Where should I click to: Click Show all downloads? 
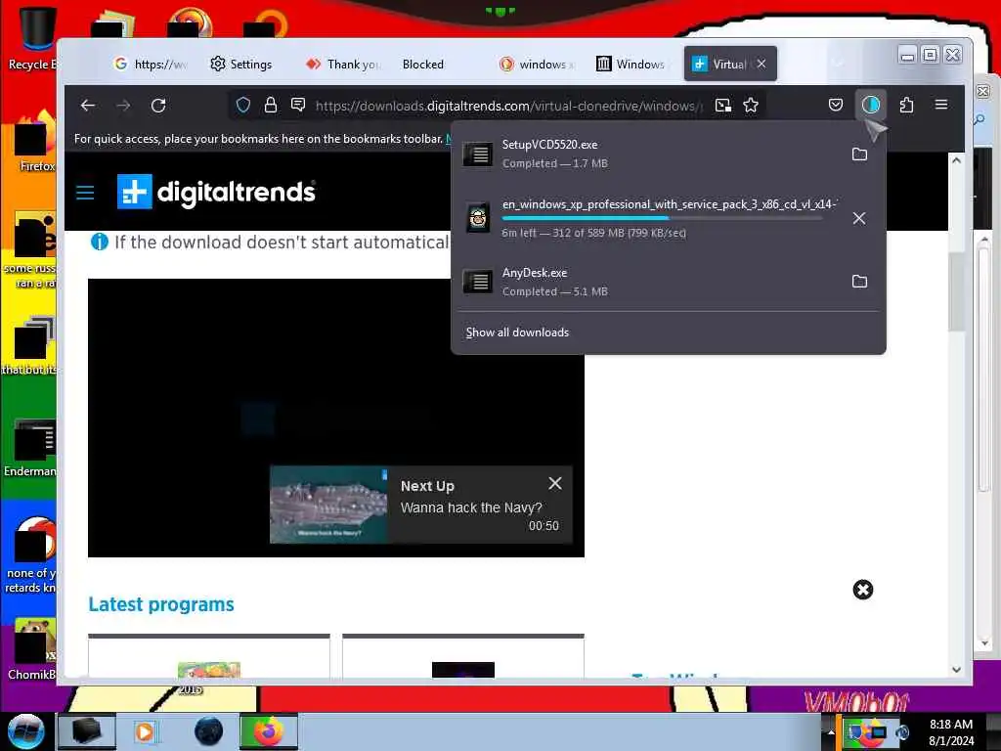coord(517,332)
